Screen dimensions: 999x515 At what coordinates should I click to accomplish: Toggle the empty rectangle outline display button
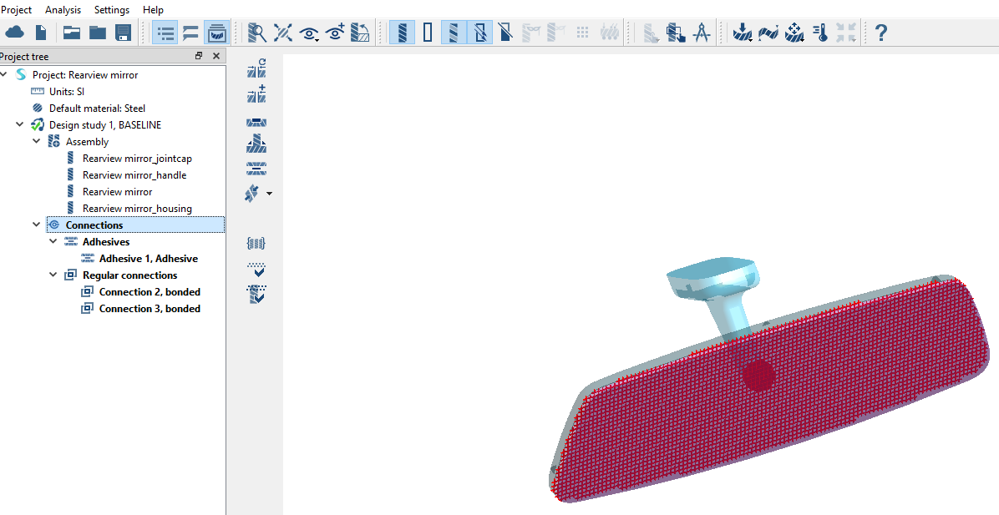click(x=428, y=33)
